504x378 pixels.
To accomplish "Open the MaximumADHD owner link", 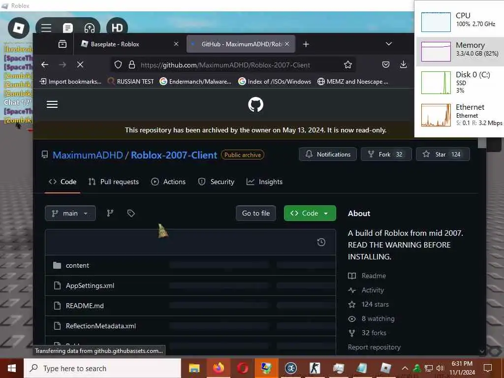I will pyautogui.click(x=88, y=155).
